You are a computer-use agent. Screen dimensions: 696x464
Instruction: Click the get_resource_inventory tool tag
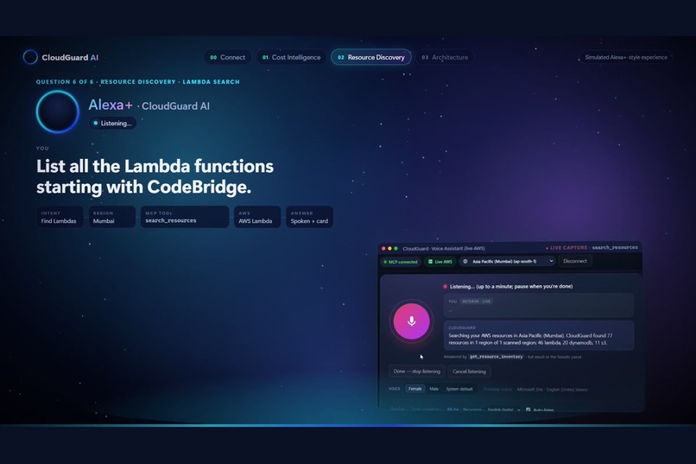(496, 357)
